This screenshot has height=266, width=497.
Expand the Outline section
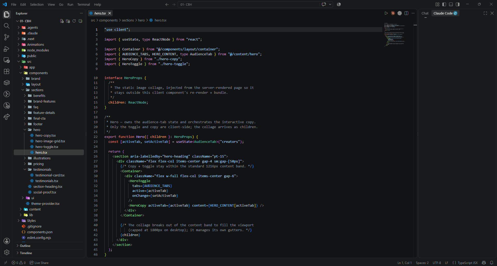[x=25, y=246]
